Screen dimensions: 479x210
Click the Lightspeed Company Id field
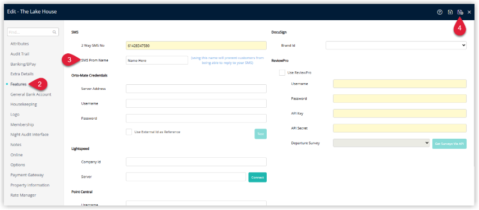(x=196, y=162)
